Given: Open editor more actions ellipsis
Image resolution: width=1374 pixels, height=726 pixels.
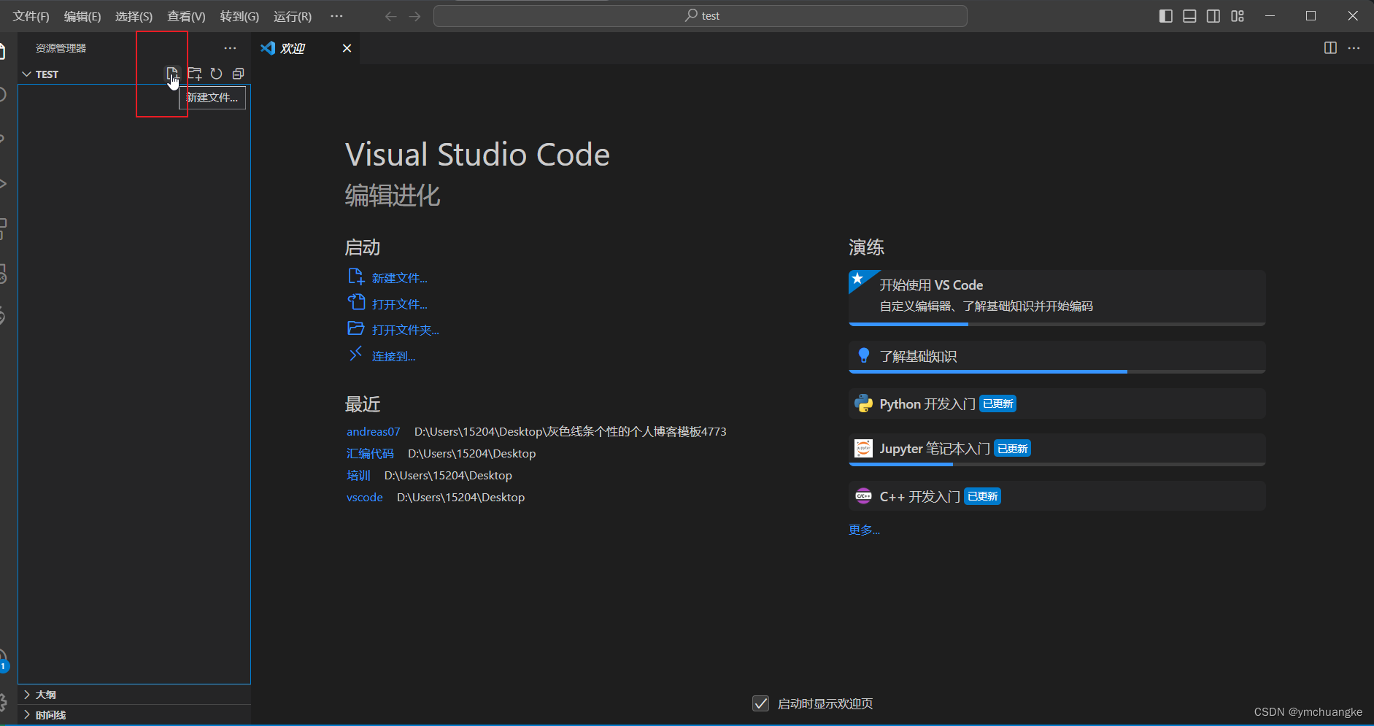Looking at the screenshot, I should click(x=1354, y=48).
